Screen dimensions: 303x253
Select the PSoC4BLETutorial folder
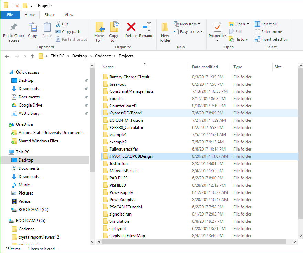[x=199, y=207]
